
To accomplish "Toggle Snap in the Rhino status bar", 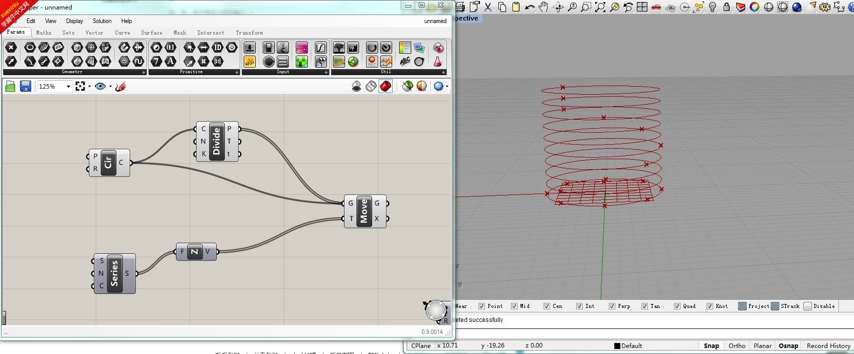I will tap(711, 345).
